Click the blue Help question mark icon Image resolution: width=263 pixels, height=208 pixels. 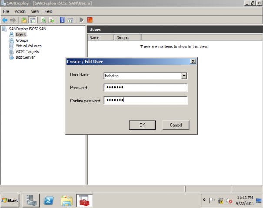[x=62, y=20]
